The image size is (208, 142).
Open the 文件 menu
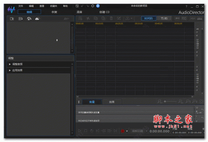(21, 6)
